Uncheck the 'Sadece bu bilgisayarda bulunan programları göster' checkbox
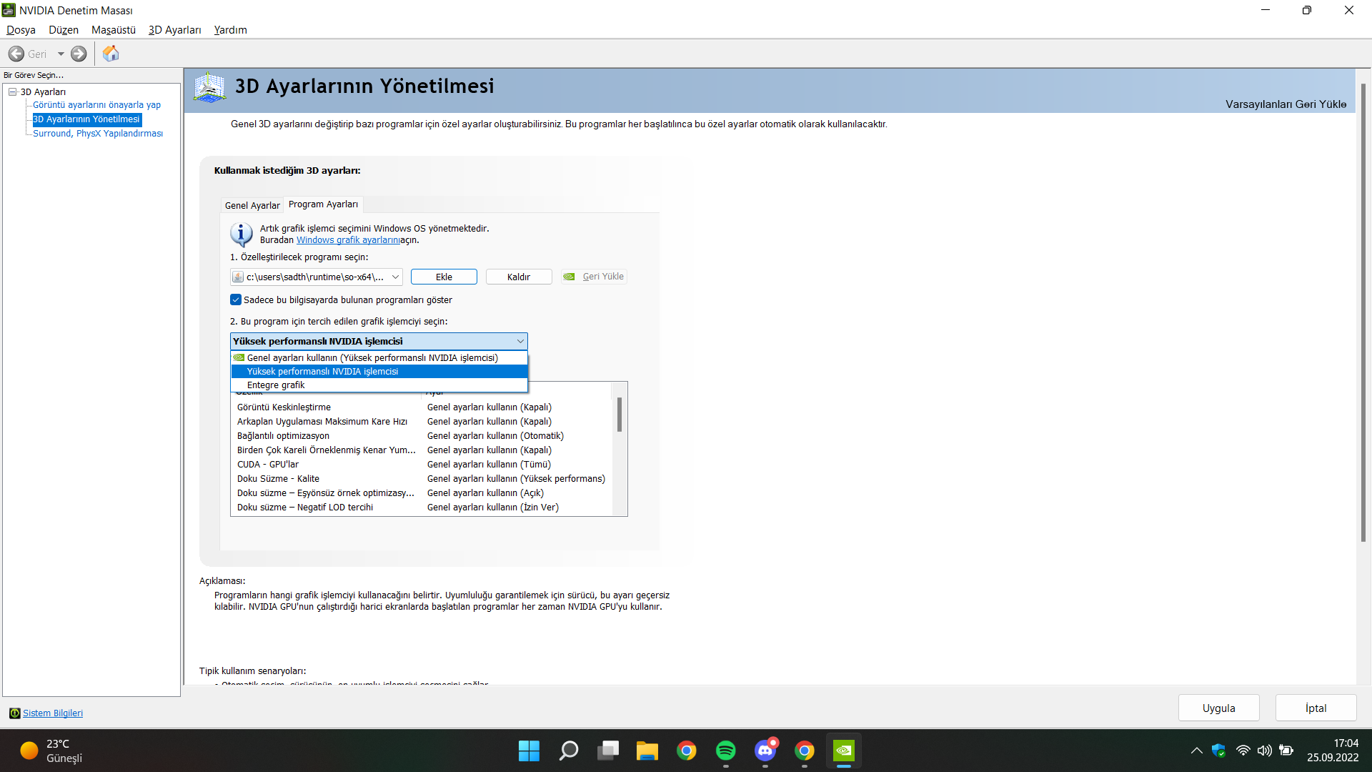The image size is (1372, 772). [236, 300]
